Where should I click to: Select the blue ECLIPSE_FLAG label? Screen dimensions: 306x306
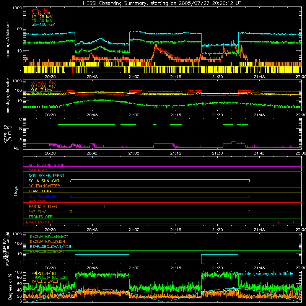[x=42, y=196]
